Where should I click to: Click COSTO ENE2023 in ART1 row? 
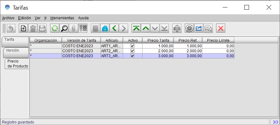pyautogui.click(x=81, y=46)
